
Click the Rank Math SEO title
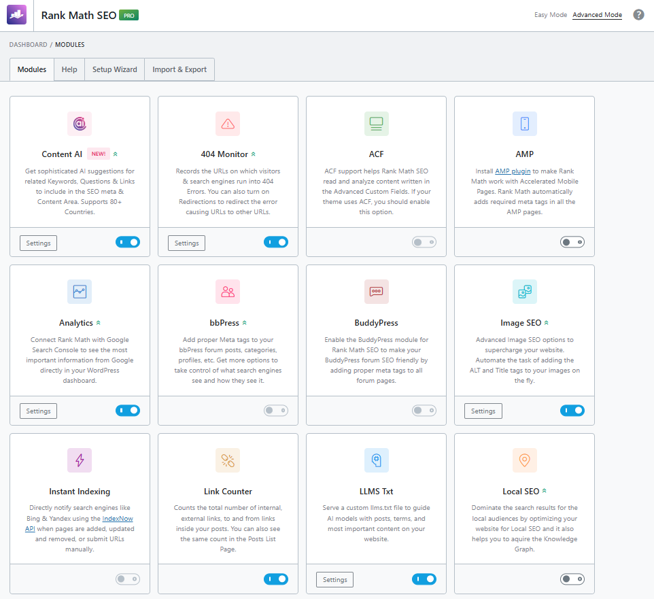pyautogui.click(x=78, y=16)
